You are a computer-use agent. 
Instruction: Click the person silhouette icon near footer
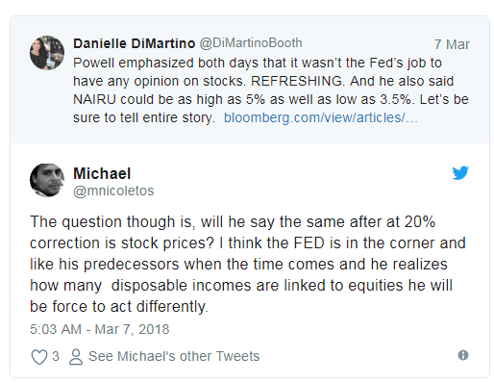(76, 357)
